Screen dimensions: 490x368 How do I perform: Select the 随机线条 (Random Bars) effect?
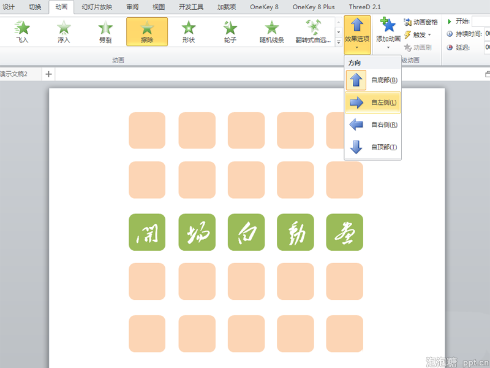271,31
